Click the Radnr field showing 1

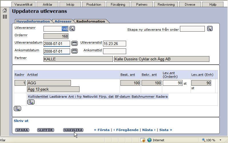coord(20,83)
